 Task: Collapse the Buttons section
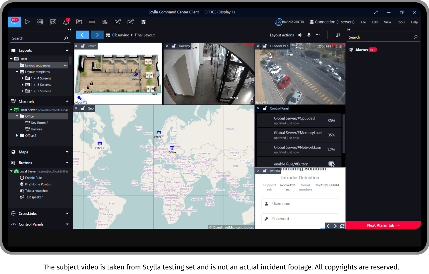67,163
